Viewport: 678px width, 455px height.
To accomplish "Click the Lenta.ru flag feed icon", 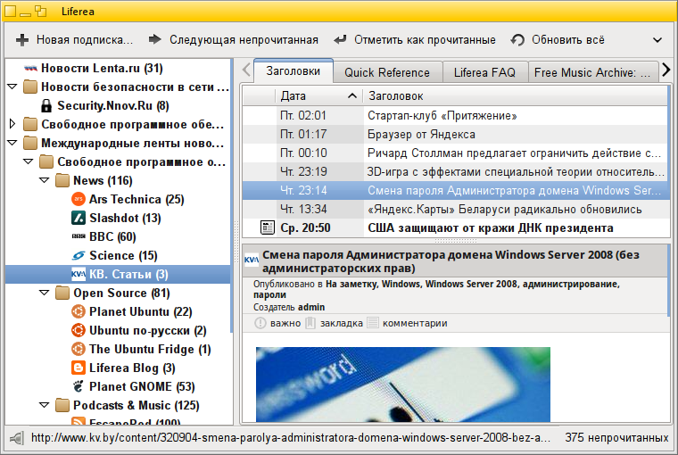I will tap(30, 69).
